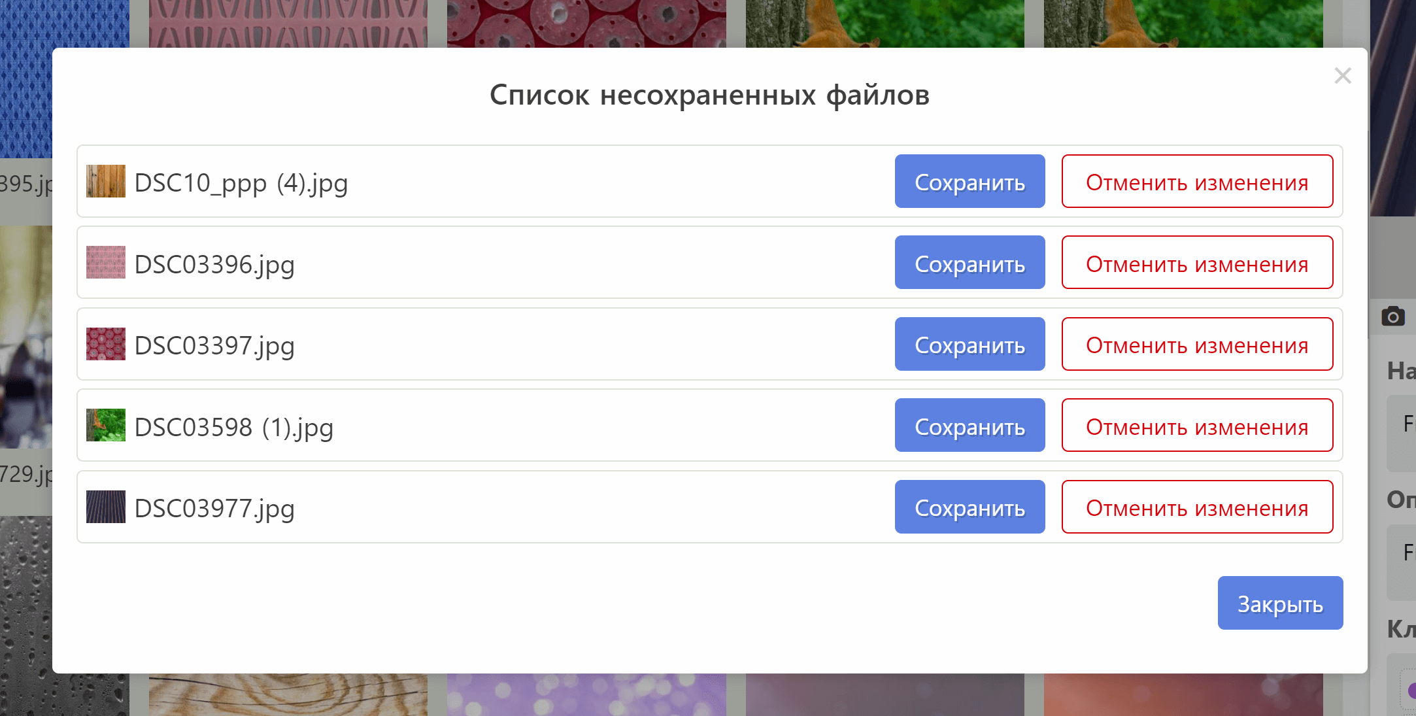This screenshot has width=1416, height=716.
Task: Close the dialog with the X icon
Action: coord(1343,76)
